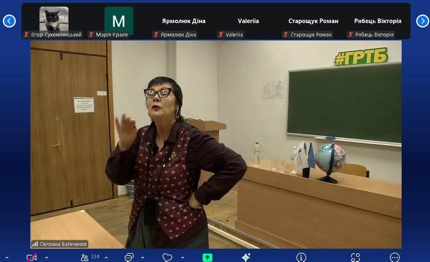Open meeting info icon
Image resolution: width=430 pixels, height=262 pixels.
pos(301,258)
